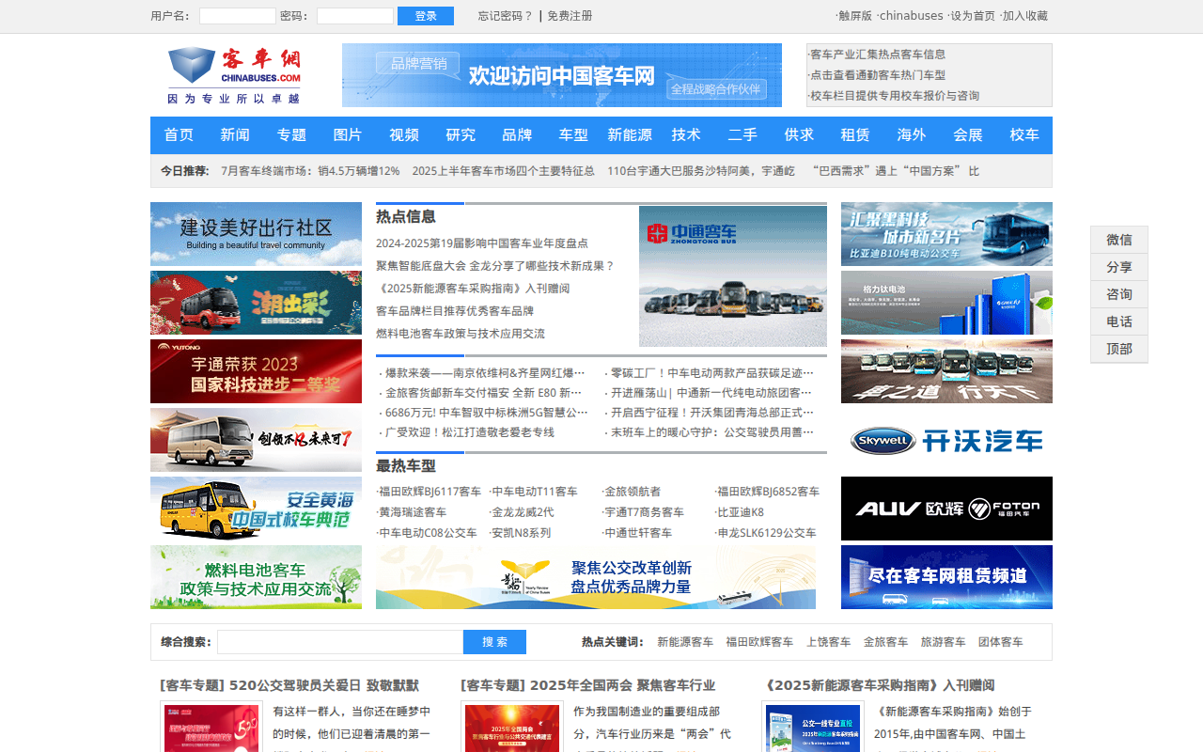Click the 忘记密码 link
The width and height of the screenshot is (1203, 752).
click(x=506, y=16)
